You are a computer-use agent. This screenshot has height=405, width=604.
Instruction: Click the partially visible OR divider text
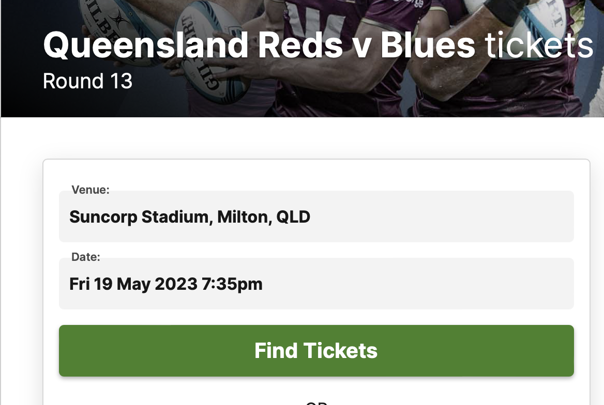click(x=316, y=403)
